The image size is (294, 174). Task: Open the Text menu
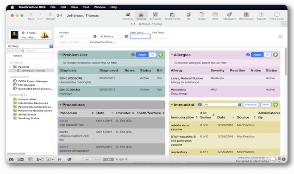click(86, 7)
